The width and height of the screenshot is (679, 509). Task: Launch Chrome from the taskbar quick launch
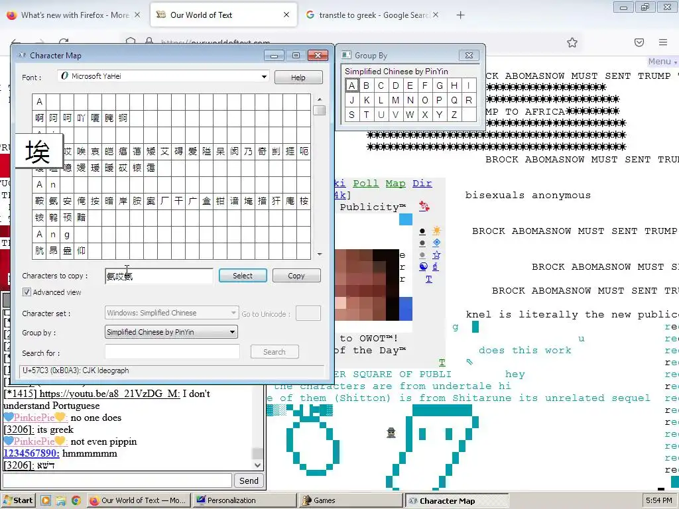[76, 500]
